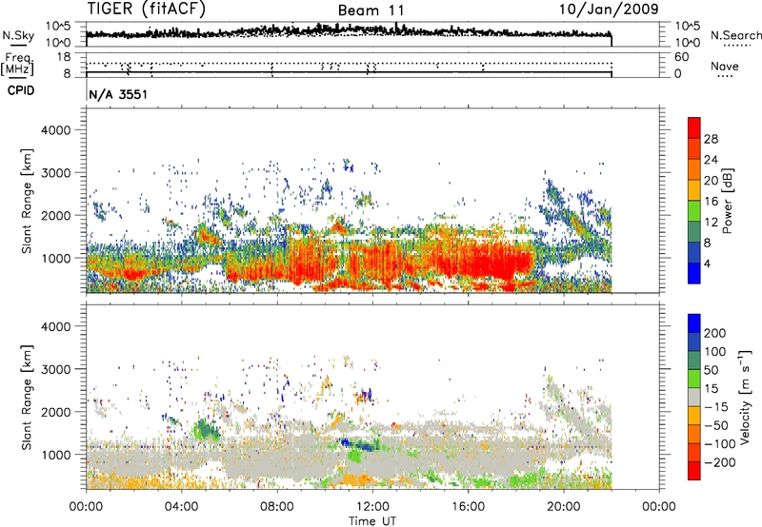This screenshot has width=762, height=527.
Task: Click the -15 label on velocity colorbar
Action: pyautogui.click(x=715, y=407)
